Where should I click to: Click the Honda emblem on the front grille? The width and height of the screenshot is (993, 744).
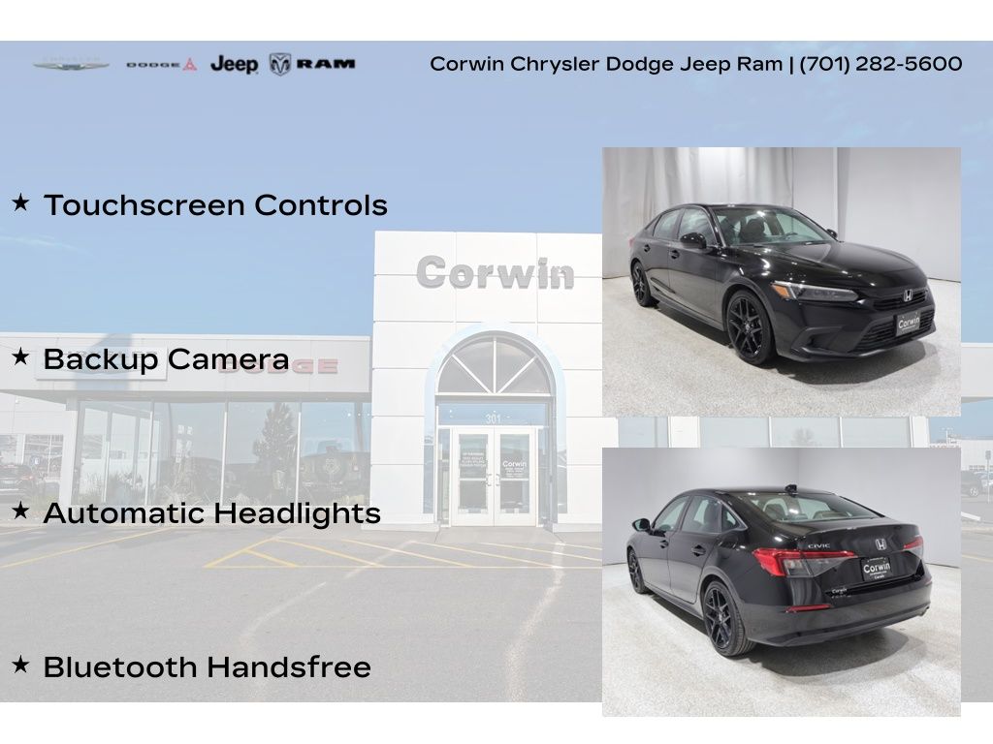click(x=908, y=296)
